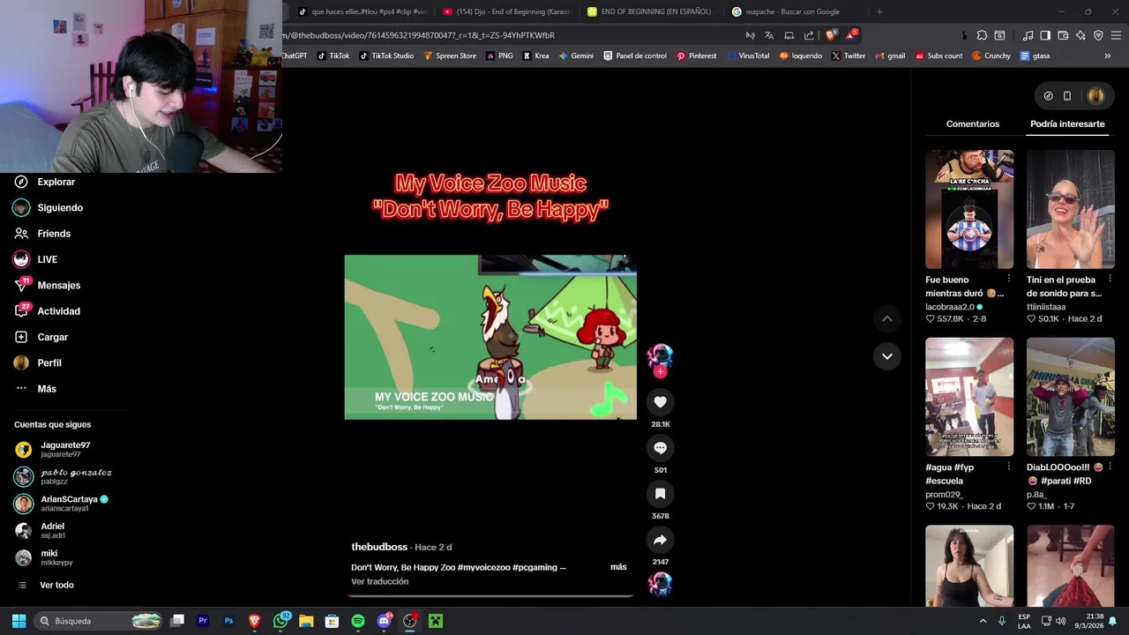Open the browser share page icon

tap(809, 35)
